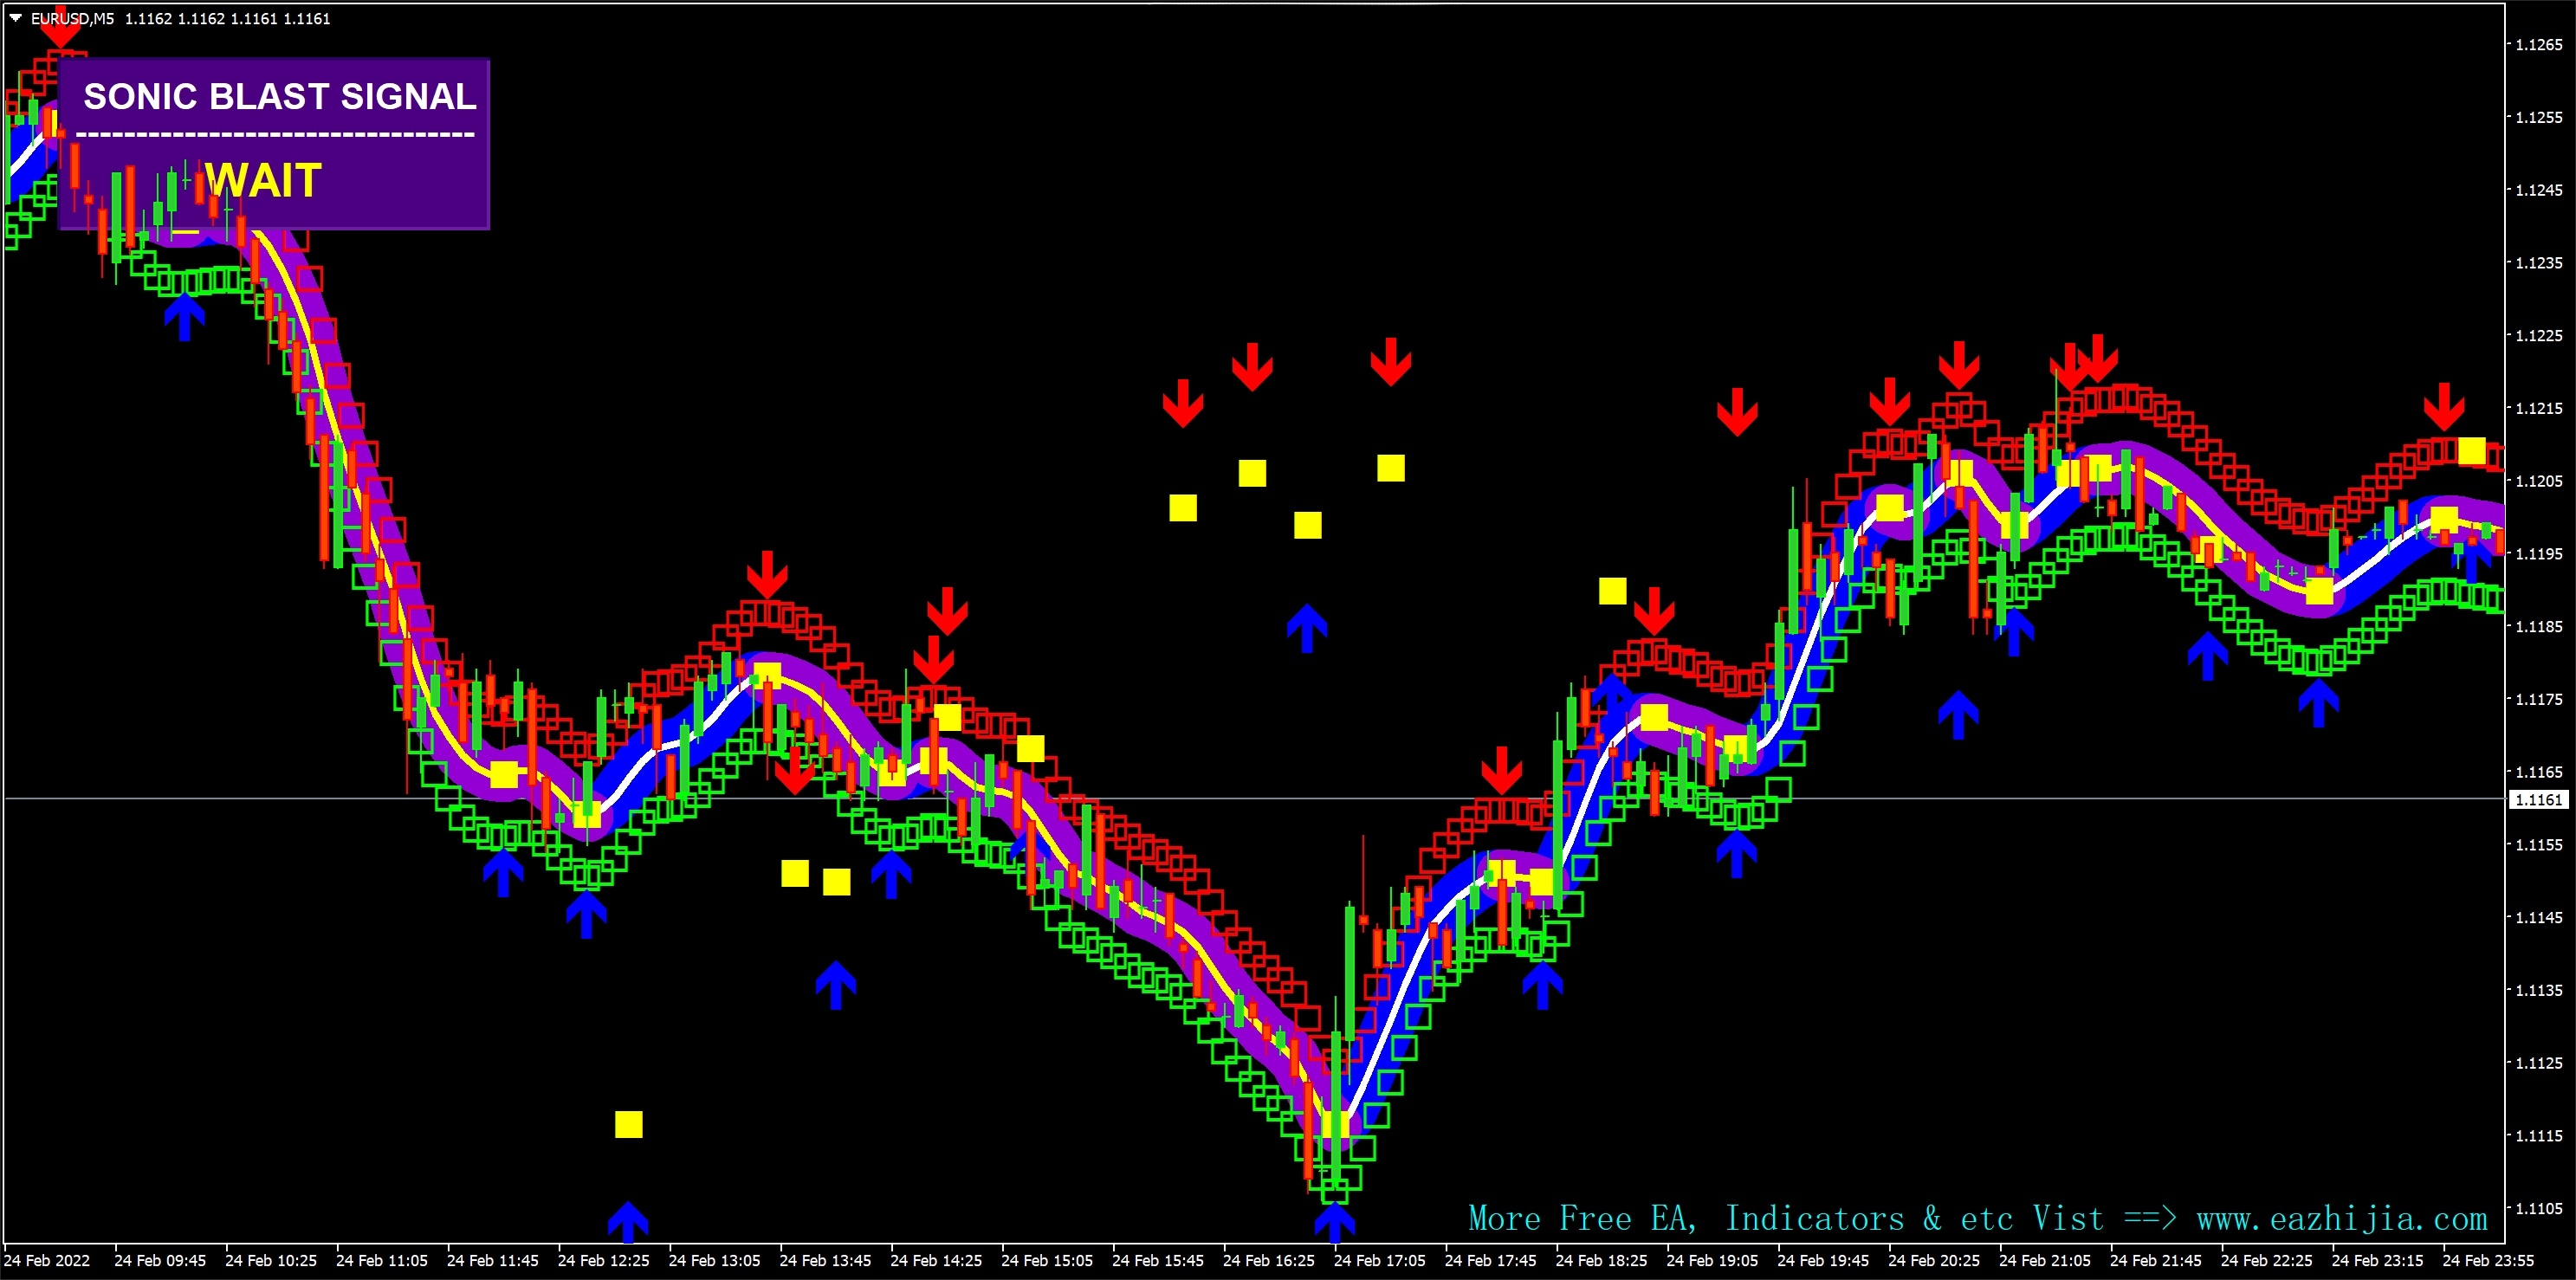Click the 1.1265 label on the price axis
The height and width of the screenshot is (1280, 2576).
pyautogui.click(x=2538, y=45)
